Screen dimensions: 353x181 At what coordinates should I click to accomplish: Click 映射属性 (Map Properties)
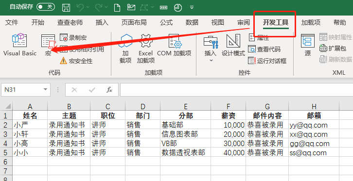[335, 37]
